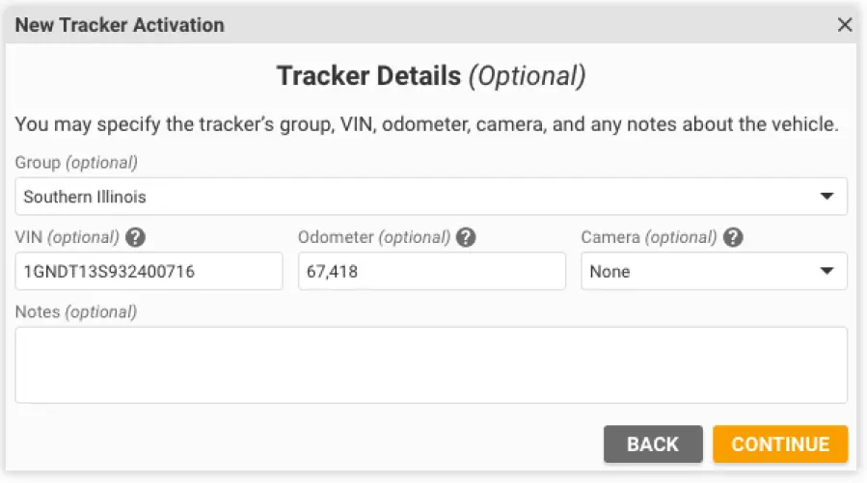Image resolution: width=867 pixels, height=483 pixels.
Task: Click the arrow on the Camera dropdown
Action: point(826,272)
